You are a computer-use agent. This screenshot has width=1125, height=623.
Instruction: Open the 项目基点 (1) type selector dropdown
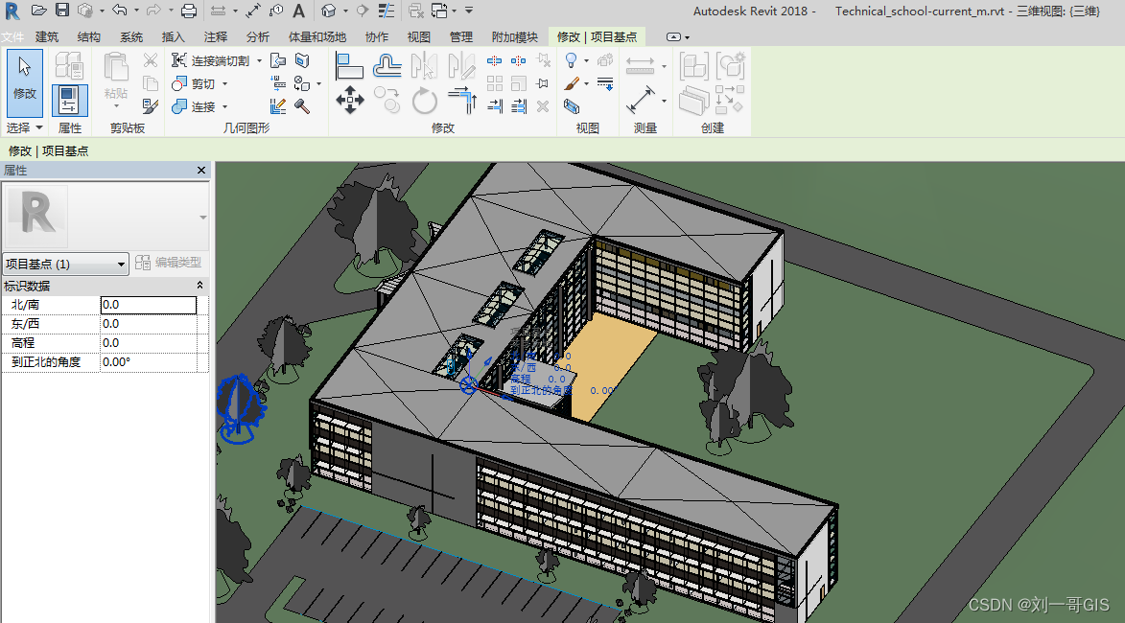(x=65, y=264)
